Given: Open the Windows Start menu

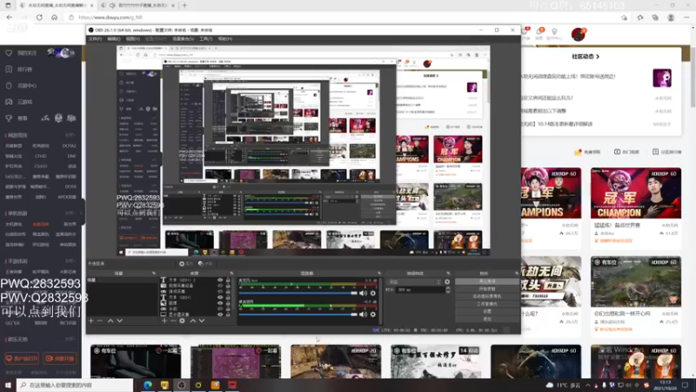Looking at the screenshot, I should (8, 385).
